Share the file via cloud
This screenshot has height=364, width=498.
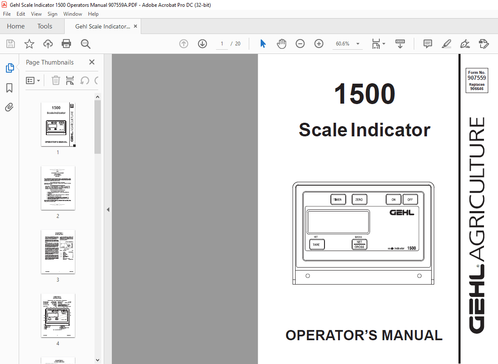(48, 43)
